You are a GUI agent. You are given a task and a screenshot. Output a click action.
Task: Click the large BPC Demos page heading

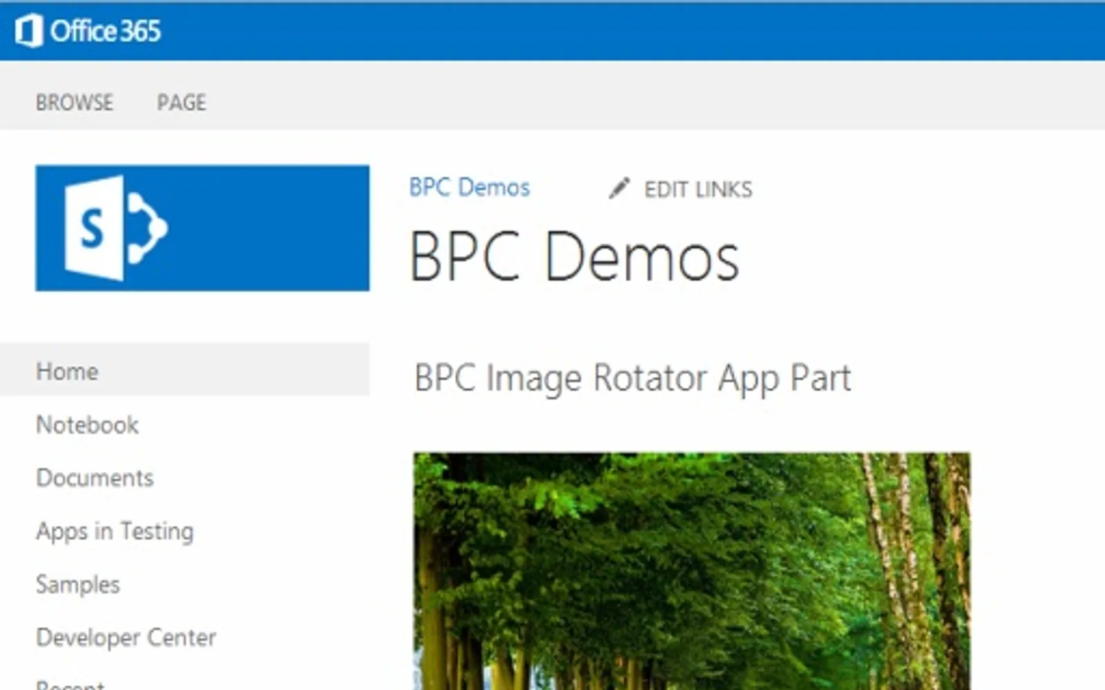pyautogui.click(x=575, y=257)
